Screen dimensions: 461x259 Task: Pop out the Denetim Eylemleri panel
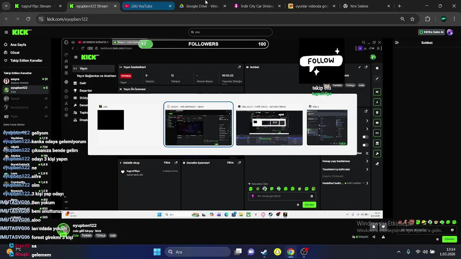(x=239, y=163)
